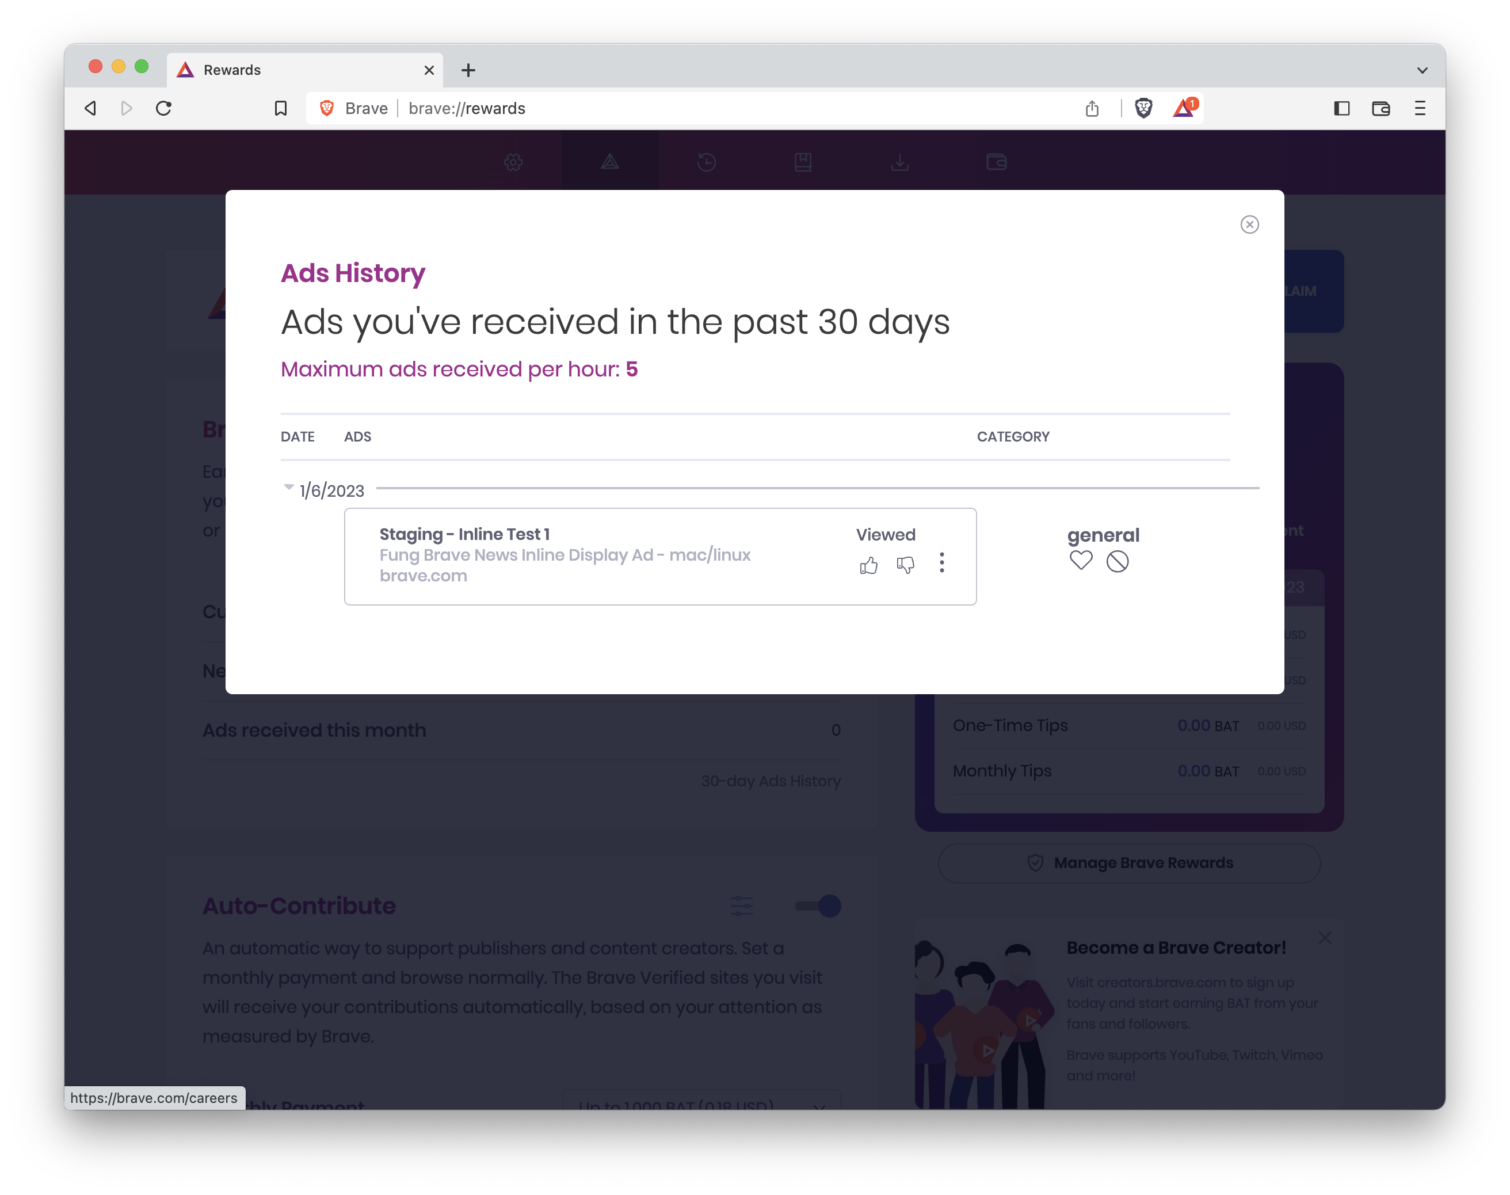Share this page from address bar
Screen dimensions: 1510x1195
(x=1092, y=108)
